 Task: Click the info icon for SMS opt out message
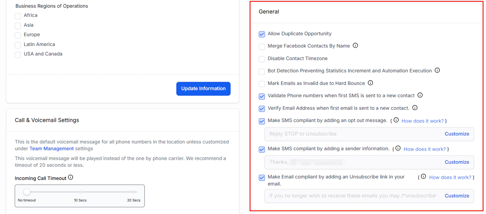point(396,120)
